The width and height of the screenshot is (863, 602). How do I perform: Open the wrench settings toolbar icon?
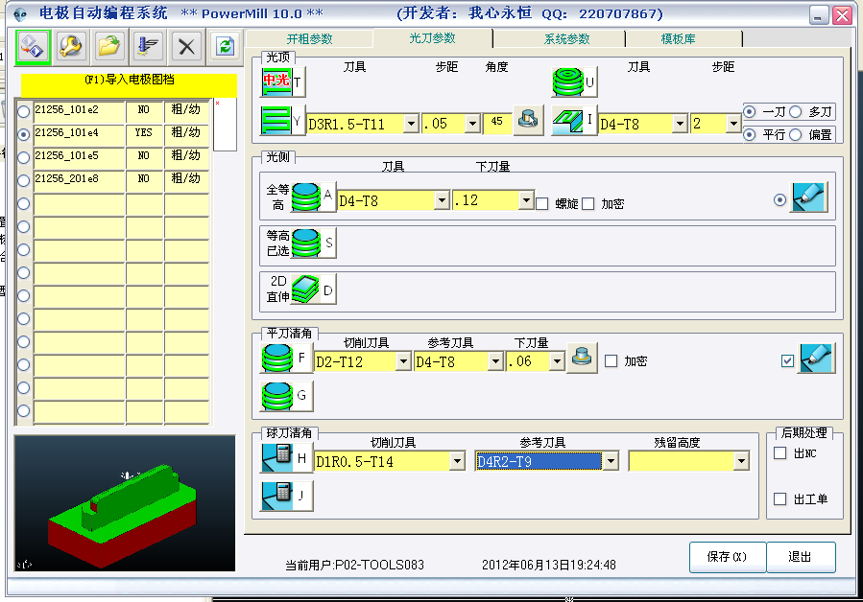[72, 46]
